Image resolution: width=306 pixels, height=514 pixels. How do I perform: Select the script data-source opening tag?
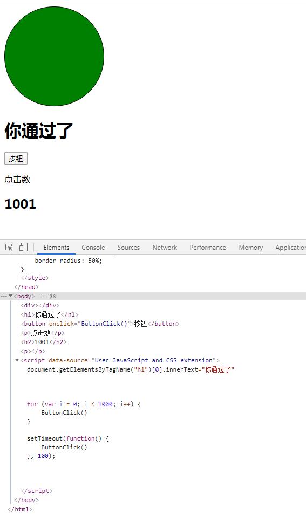tap(120, 360)
